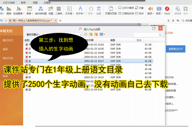Switch to the 审阅 ribbon tab
The height and width of the screenshot is (127, 192).
click(23, 2)
